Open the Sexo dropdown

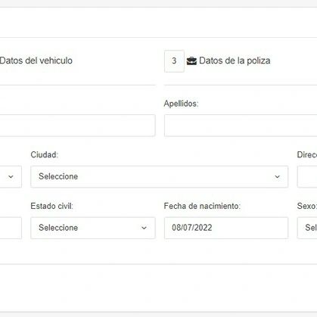click(x=307, y=228)
